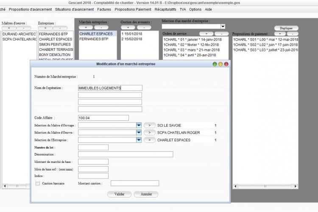Open the Situations d'avancement menu
The image size is (318, 212).
75,9
